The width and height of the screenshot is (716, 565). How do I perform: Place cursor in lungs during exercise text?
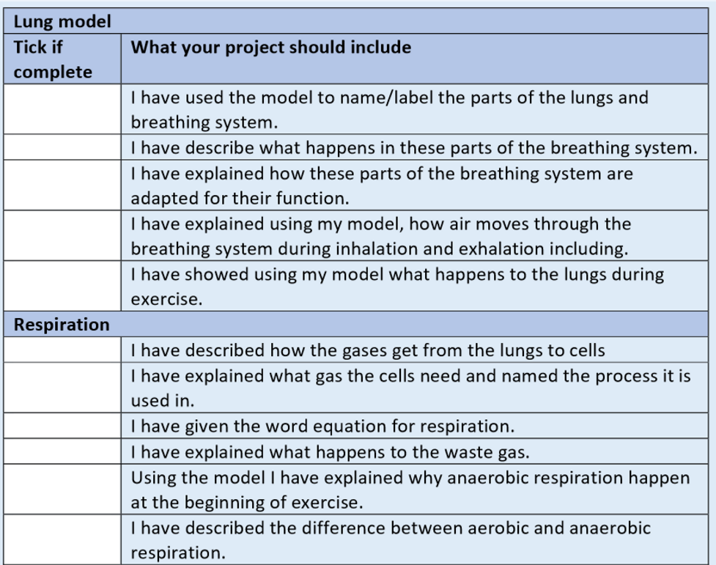pos(397,287)
